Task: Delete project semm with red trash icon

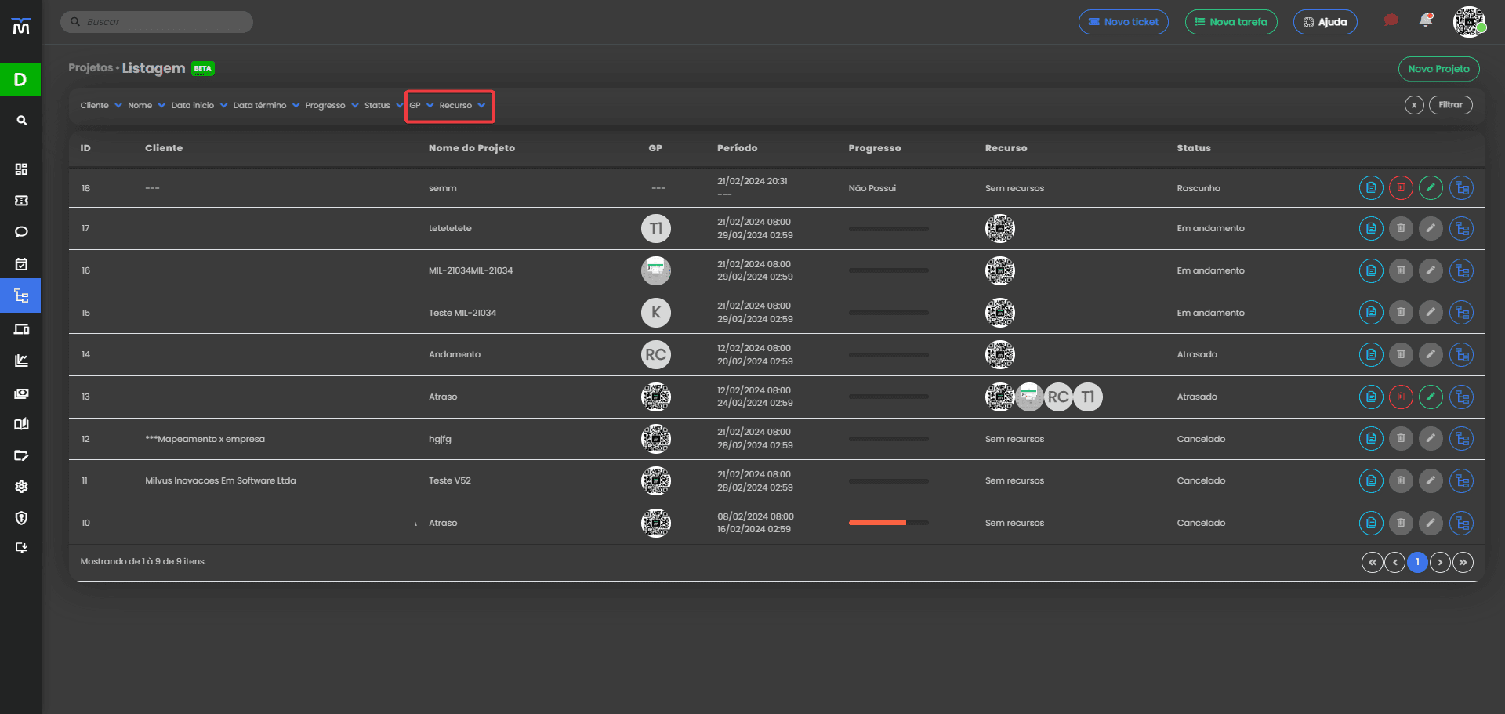Action: tap(1401, 188)
